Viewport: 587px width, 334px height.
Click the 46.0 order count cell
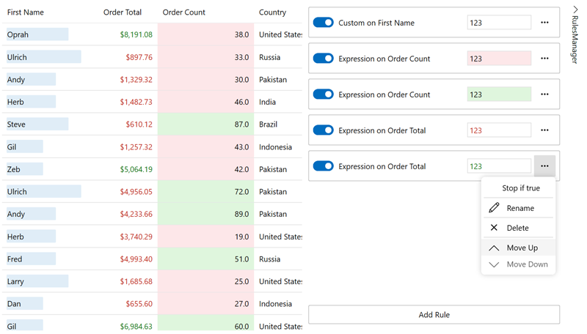click(206, 102)
